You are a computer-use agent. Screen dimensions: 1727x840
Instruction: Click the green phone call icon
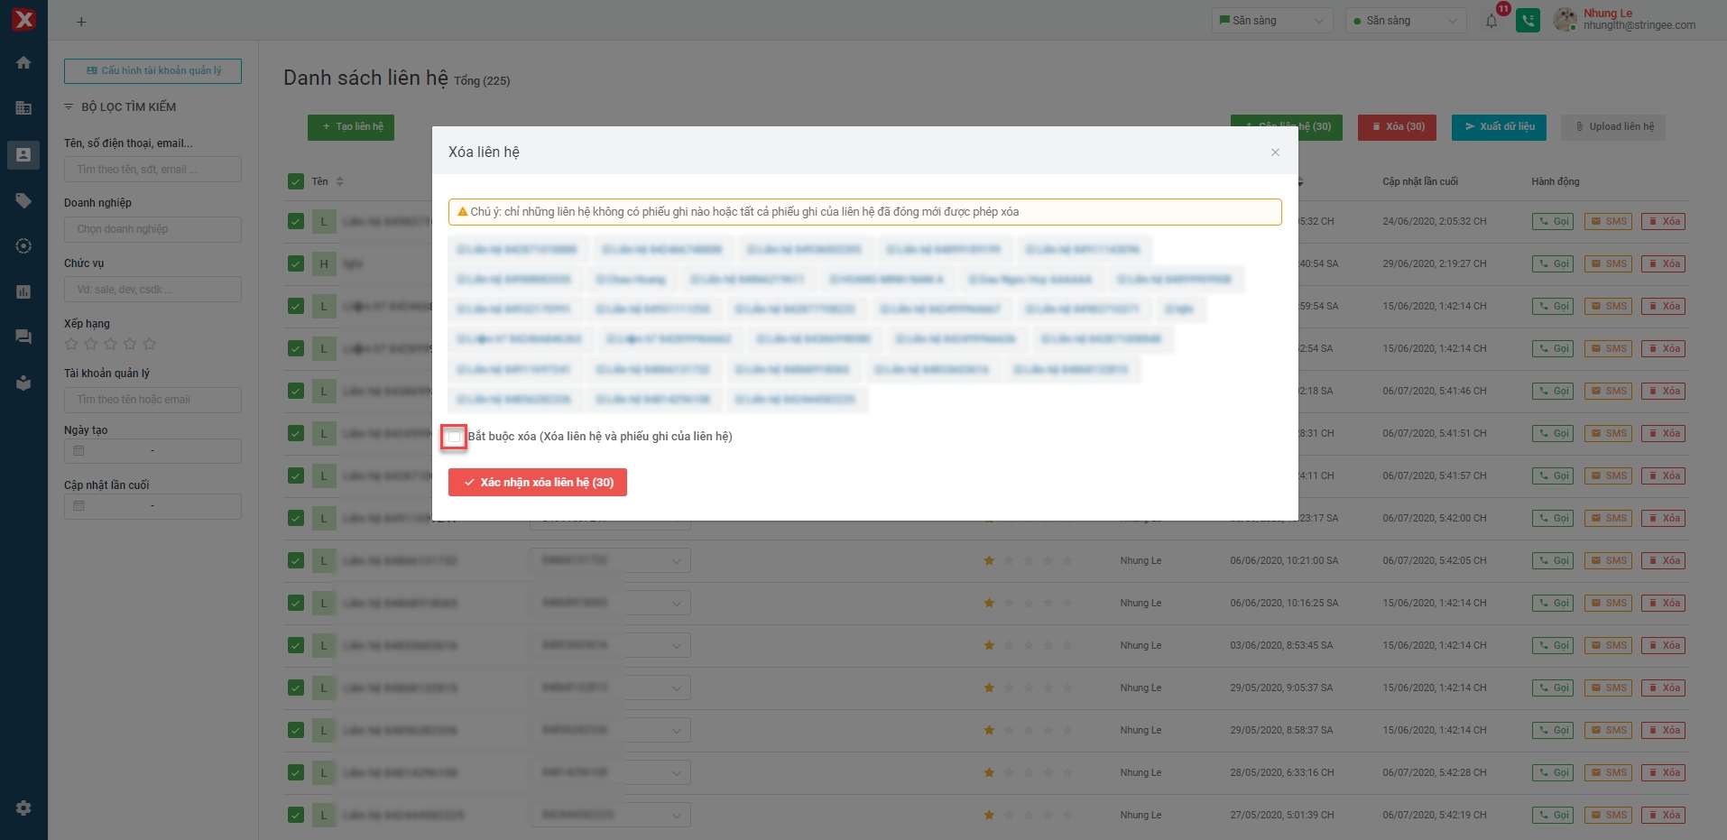[x=1528, y=21]
